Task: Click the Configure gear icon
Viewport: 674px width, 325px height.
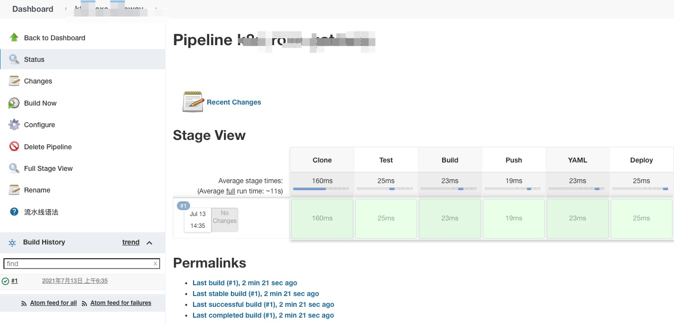Action: (x=14, y=125)
